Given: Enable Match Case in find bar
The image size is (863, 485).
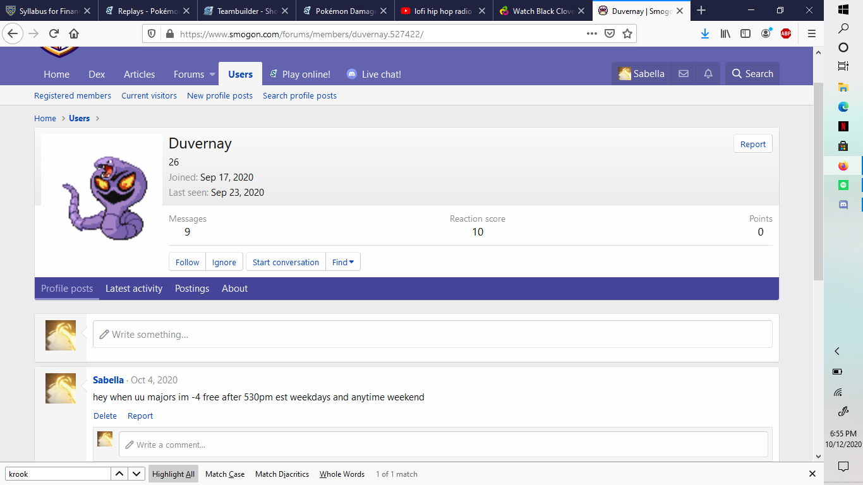Looking at the screenshot, I should pyautogui.click(x=225, y=474).
